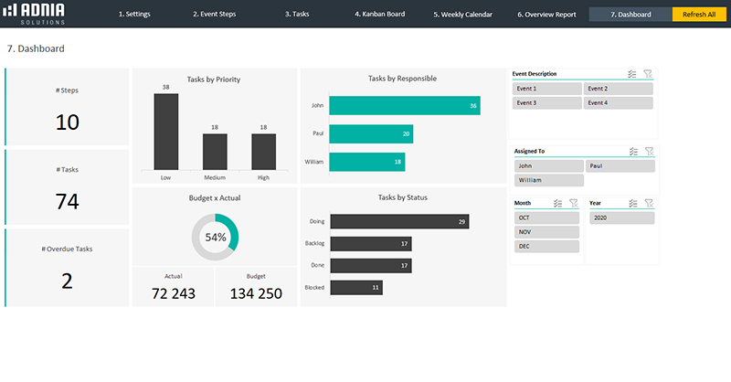Toggle NOV in the Month slicer

pos(546,232)
